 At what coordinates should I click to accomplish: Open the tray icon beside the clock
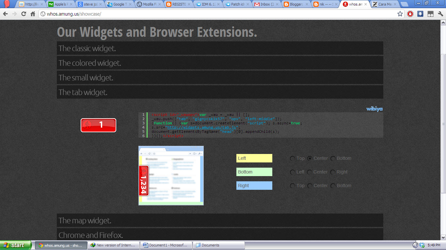coord(422,245)
